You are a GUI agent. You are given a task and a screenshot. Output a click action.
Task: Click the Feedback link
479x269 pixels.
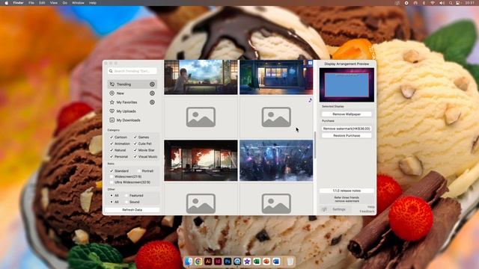[367, 211]
